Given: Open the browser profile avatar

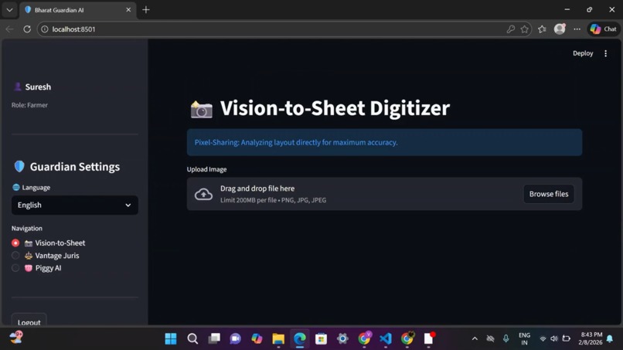Looking at the screenshot, I should pyautogui.click(x=560, y=29).
